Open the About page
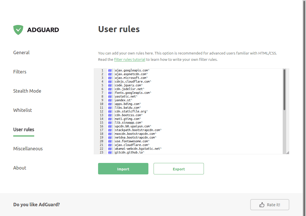 click(x=20, y=168)
